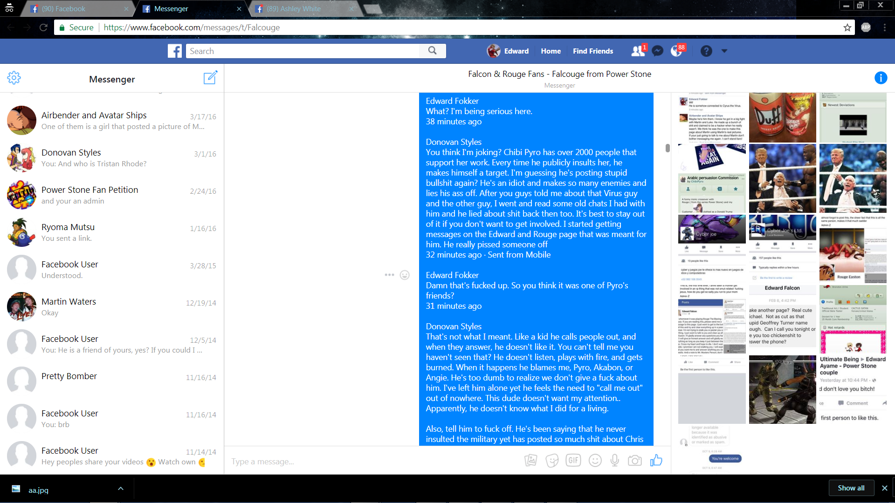Image resolution: width=895 pixels, height=503 pixels.
Task: Open conversation information panel
Action: coord(881,78)
